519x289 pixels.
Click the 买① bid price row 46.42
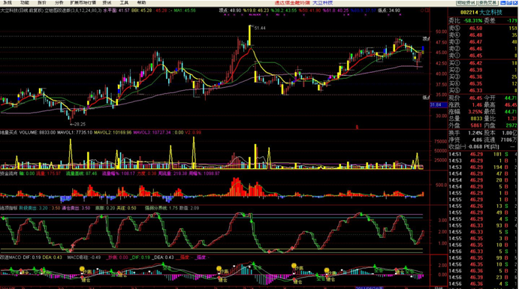[x=483, y=63]
